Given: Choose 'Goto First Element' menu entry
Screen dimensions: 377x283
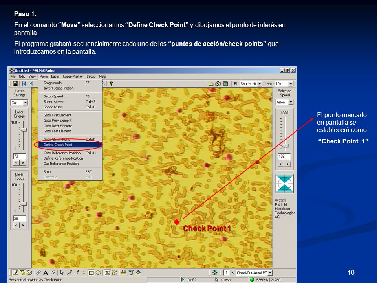Looking at the screenshot, I should point(70,115).
